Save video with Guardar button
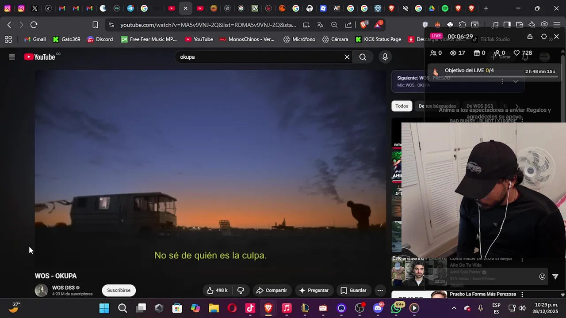 [x=353, y=290]
